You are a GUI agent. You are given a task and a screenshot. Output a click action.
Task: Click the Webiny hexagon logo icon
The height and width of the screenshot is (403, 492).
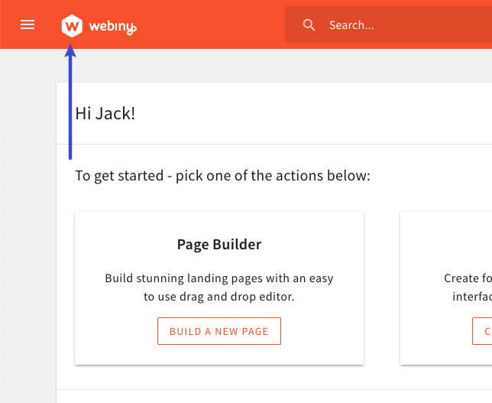pyautogui.click(x=72, y=25)
